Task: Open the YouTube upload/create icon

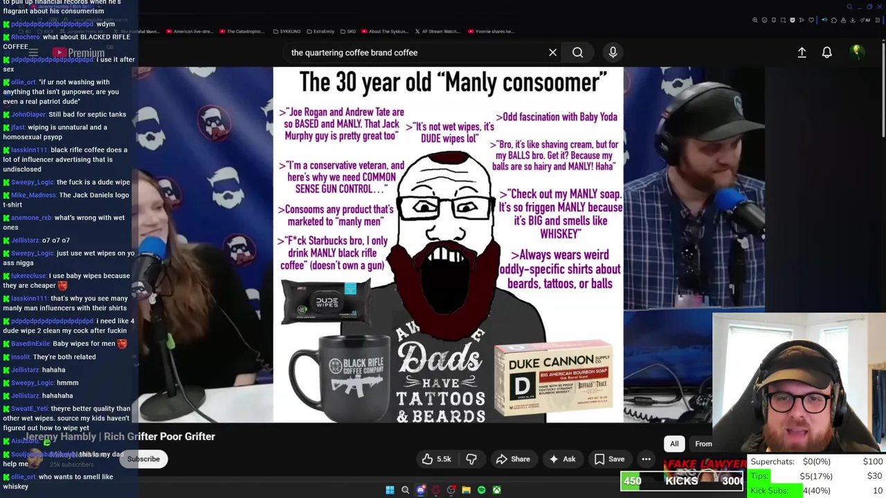Action: (802, 53)
